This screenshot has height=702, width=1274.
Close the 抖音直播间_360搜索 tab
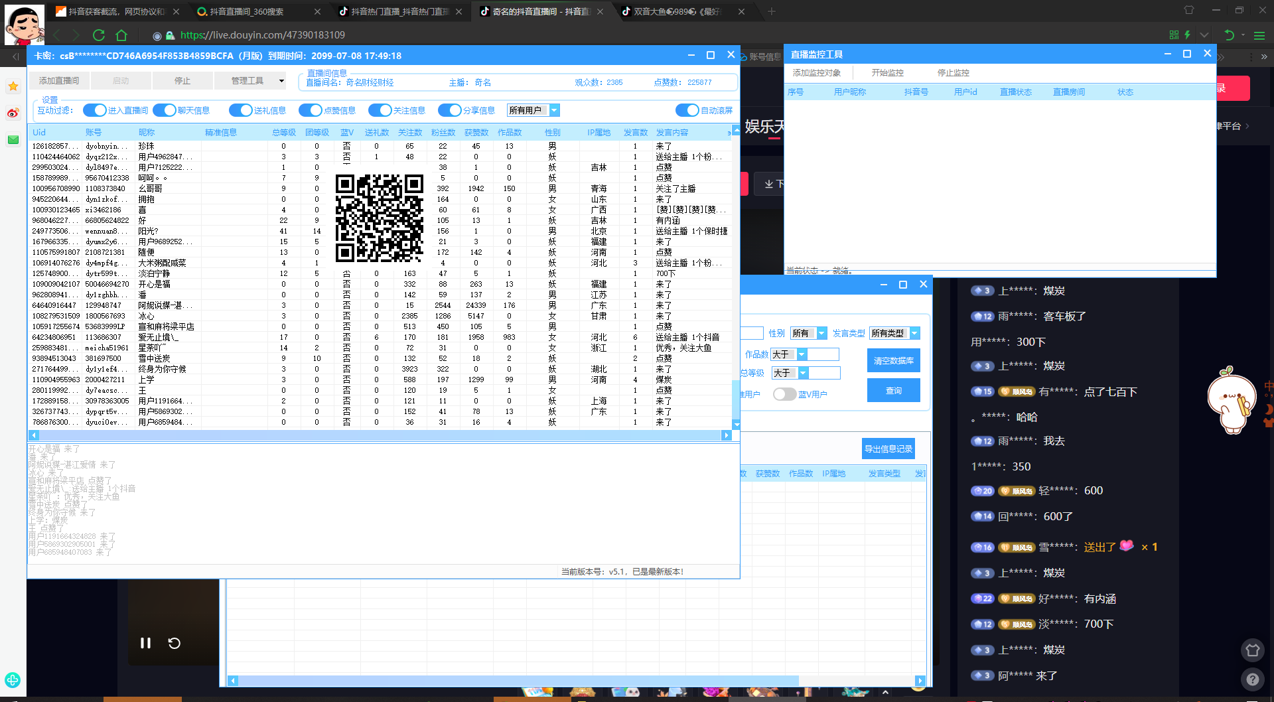[317, 11]
